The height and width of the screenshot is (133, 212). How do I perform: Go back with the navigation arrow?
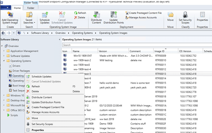(3, 33)
